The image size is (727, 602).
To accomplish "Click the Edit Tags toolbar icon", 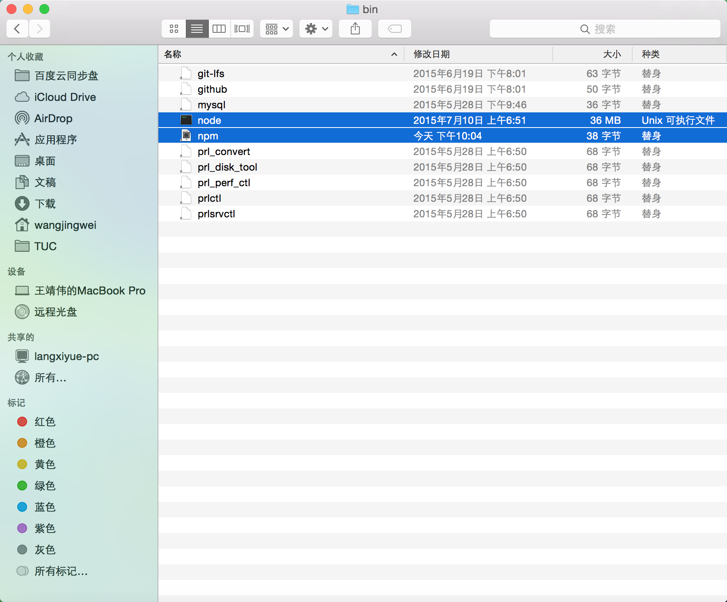I will pos(394,29).
